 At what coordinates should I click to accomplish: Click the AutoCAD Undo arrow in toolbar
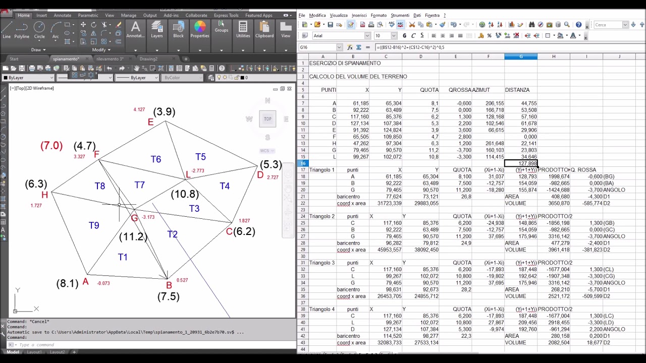pyautogui.click(x=109, y=68)
